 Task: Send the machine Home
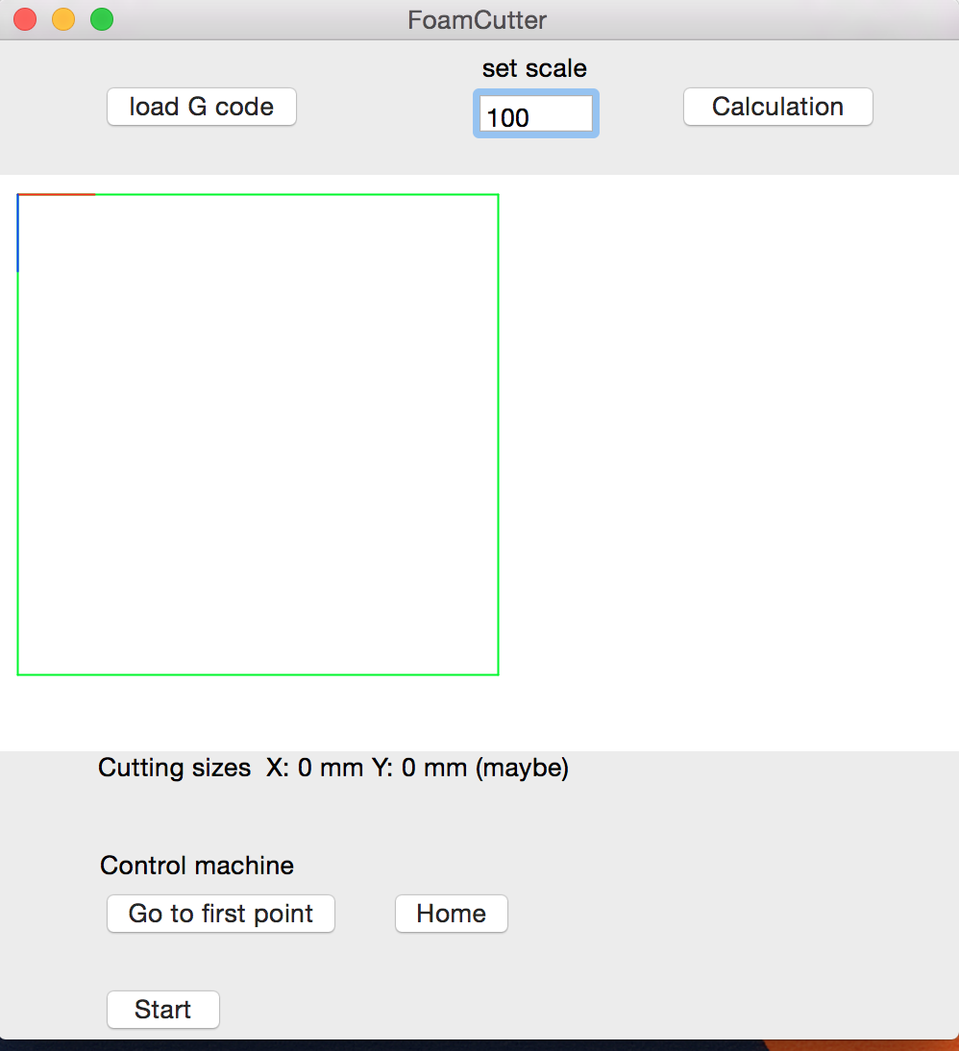coord(451,914)
